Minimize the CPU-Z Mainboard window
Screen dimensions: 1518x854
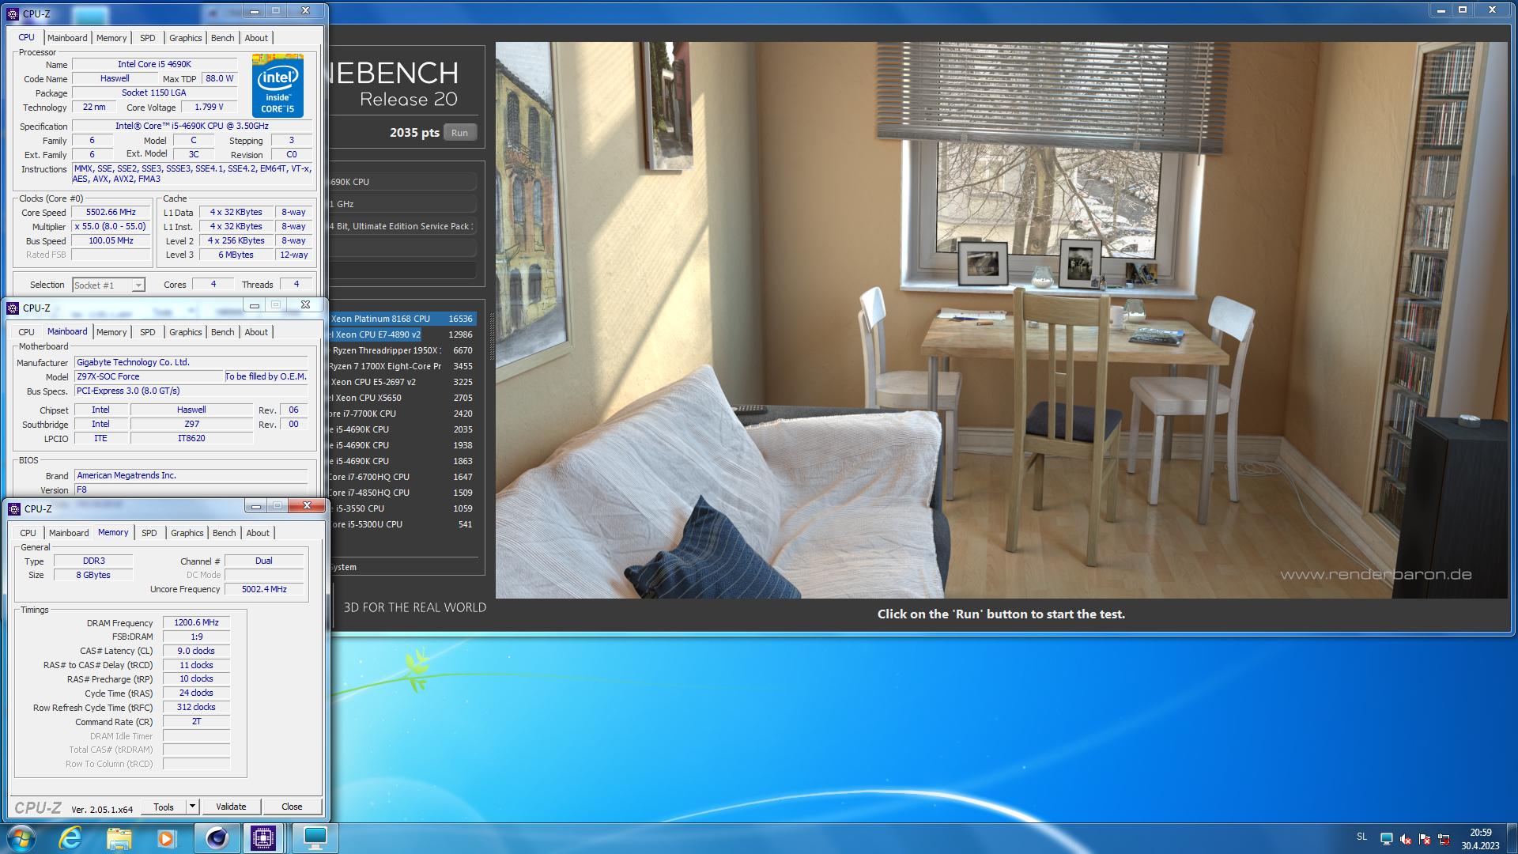click(x=254, y=305)
